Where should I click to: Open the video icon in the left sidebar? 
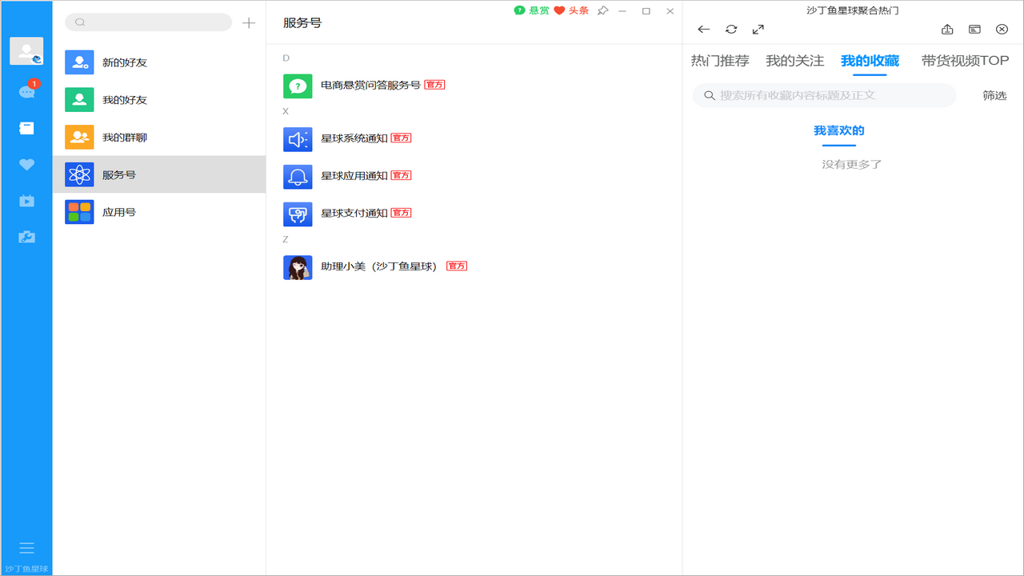pyautogui.click(x=26, y=201)
